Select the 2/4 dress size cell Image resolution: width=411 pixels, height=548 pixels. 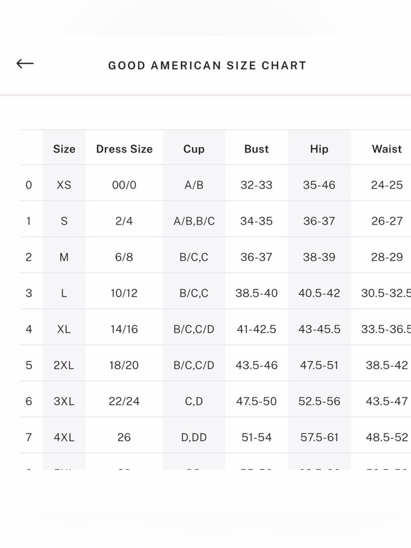[124, 221]
